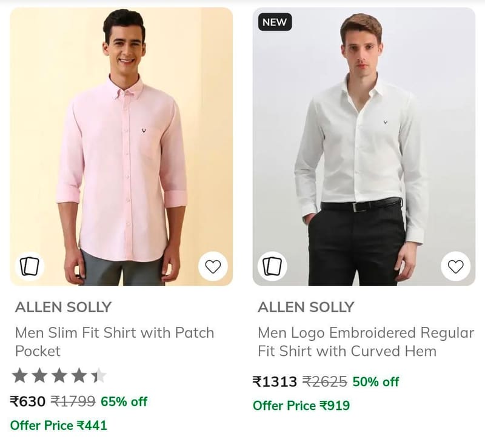485x439 pixels.
Task: Tap the heart icon on the pink shirt
Action: [x=213, y=266]
